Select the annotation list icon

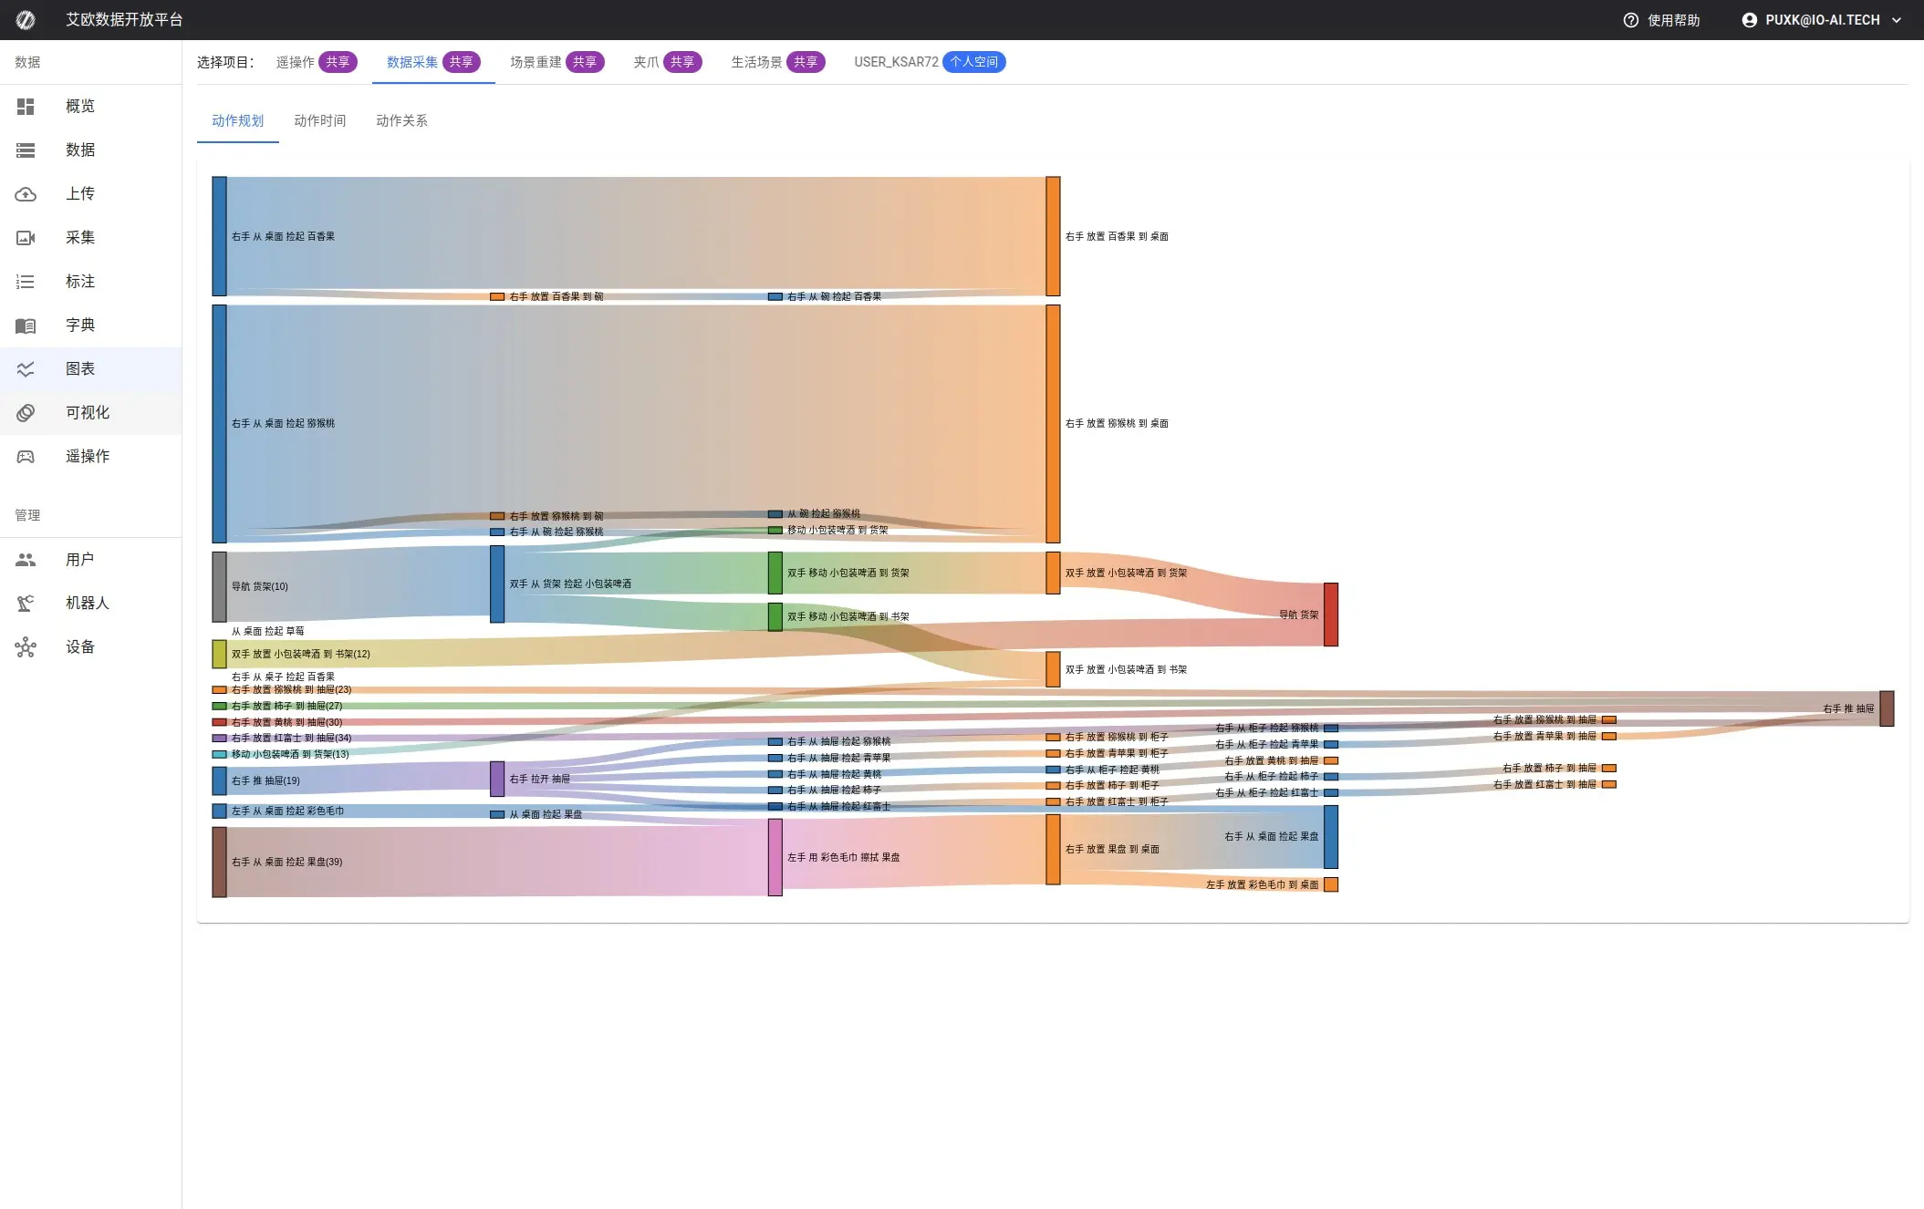point(26,282)
